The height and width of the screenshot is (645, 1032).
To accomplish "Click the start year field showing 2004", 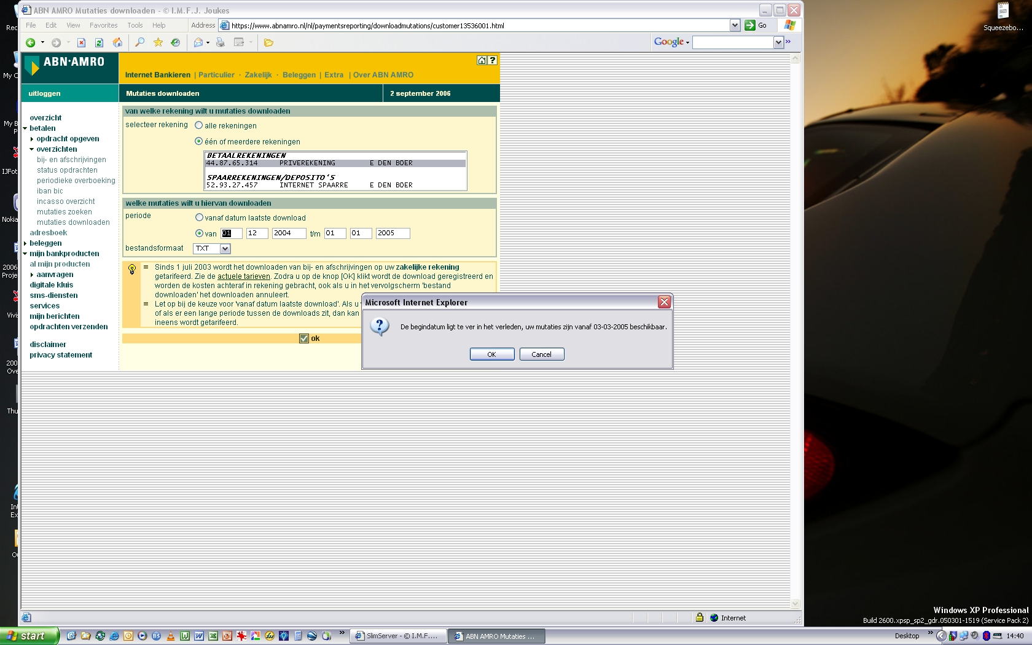I will pos(288,233).
